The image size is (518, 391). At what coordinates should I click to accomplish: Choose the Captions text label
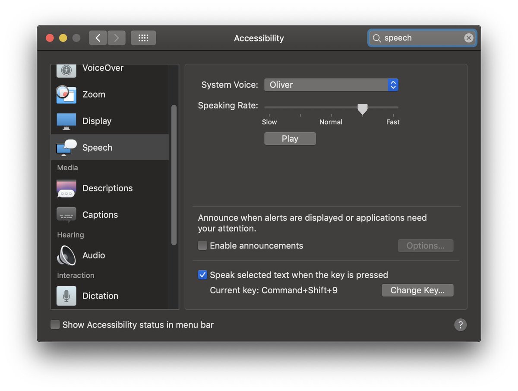(100, 215)
